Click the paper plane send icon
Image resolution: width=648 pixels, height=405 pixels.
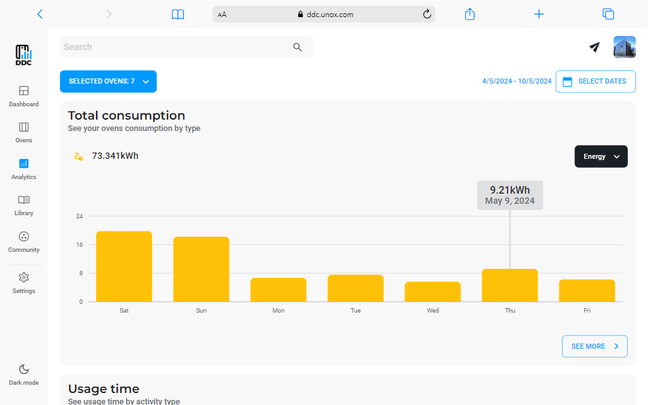click(x=594, y=47)
